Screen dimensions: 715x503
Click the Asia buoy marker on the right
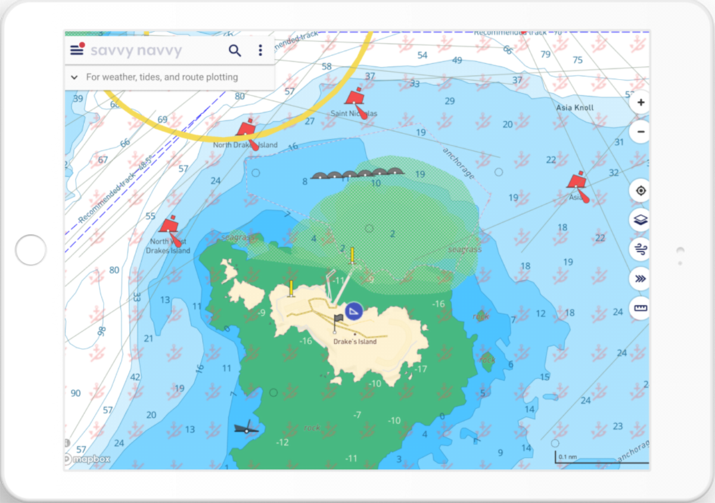point(576,180)
